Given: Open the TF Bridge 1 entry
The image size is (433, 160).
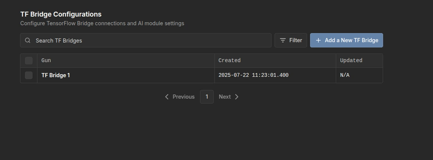Looking at the screenshot, I should tap(56, 75).
